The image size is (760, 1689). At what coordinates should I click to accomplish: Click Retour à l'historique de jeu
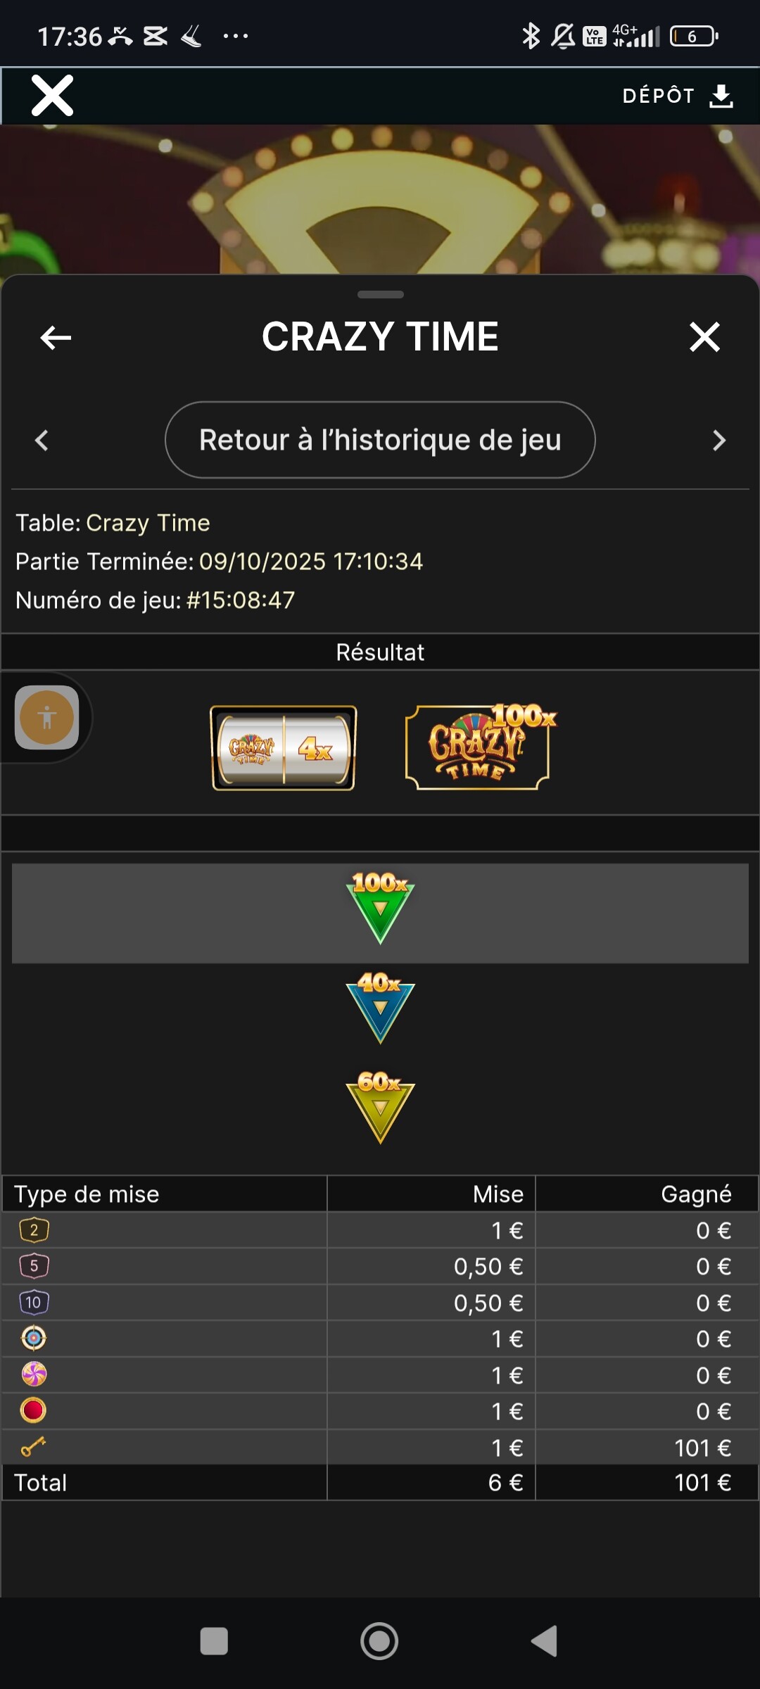tap(380, 440)
